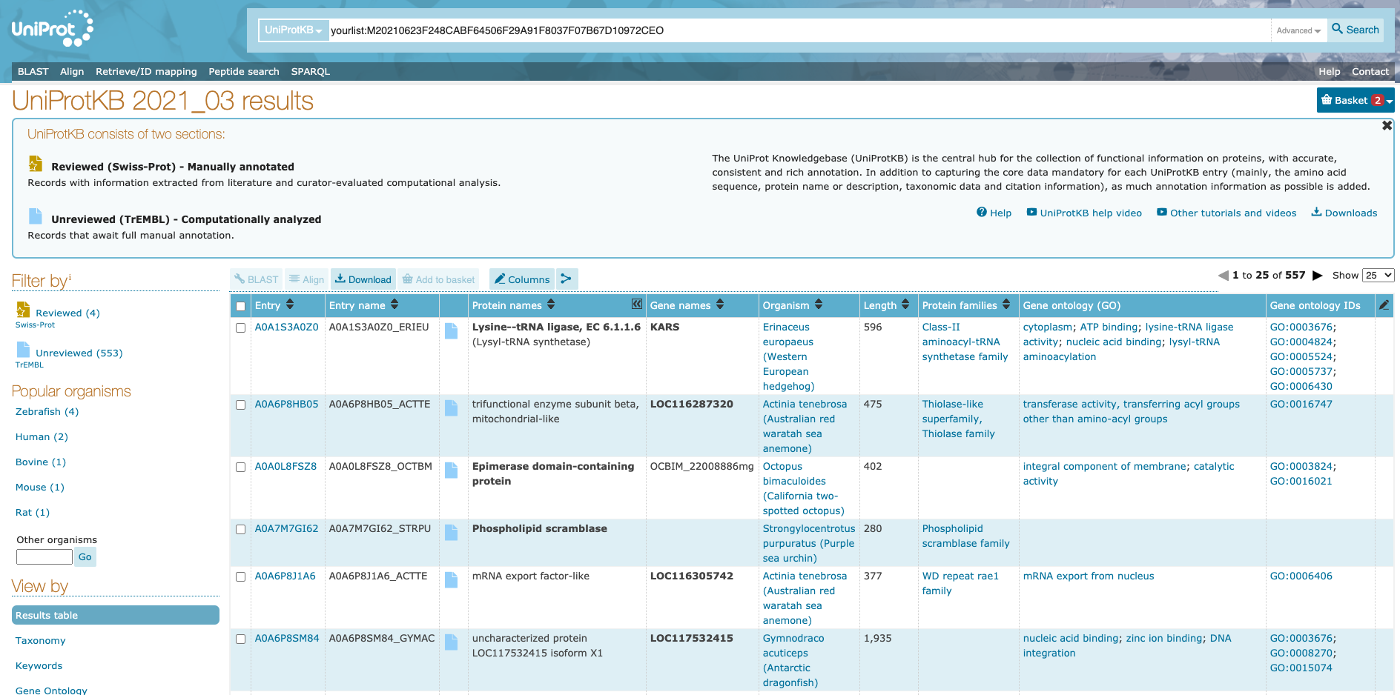Image resolution: width=1400 pixels, height=695 pixels.
Task: Open SPARQL menu item
Action: [x=310, y=71]
